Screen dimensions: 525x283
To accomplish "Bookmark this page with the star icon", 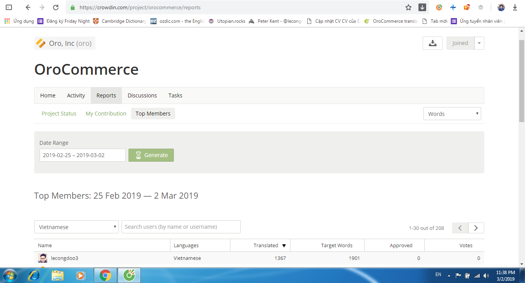I will 408,7.
